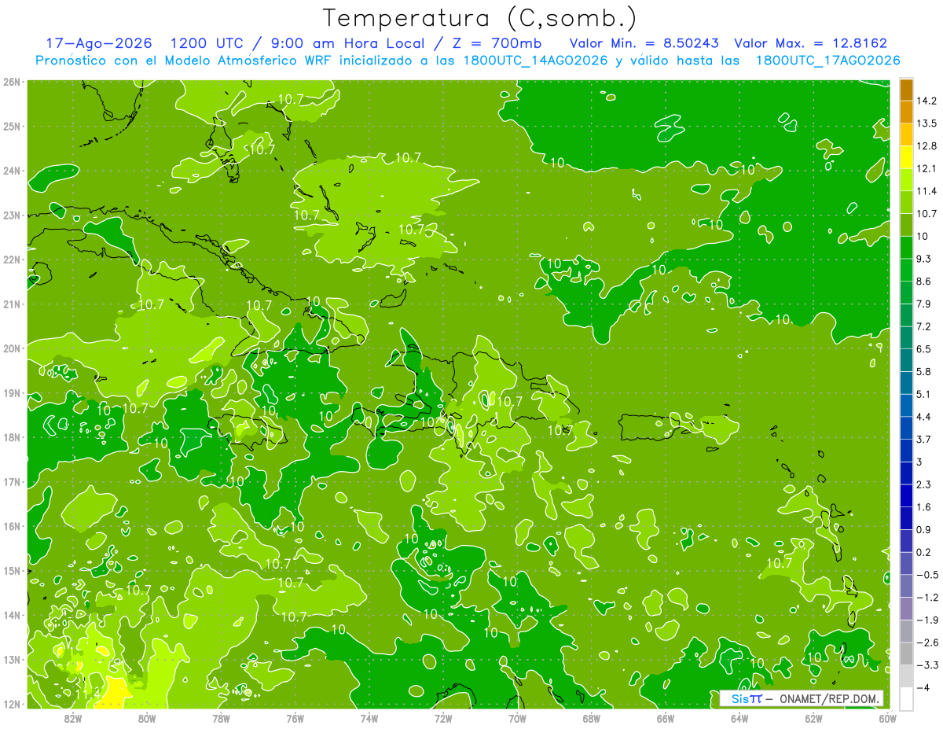Image resolution: width=943 pixels, height=729 pixels.
Task: Click the "Valor Max. = 12.8162" readout
Action: coord(810,43)
